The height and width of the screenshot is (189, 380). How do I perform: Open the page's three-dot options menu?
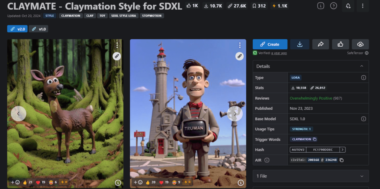pos(363,6)
